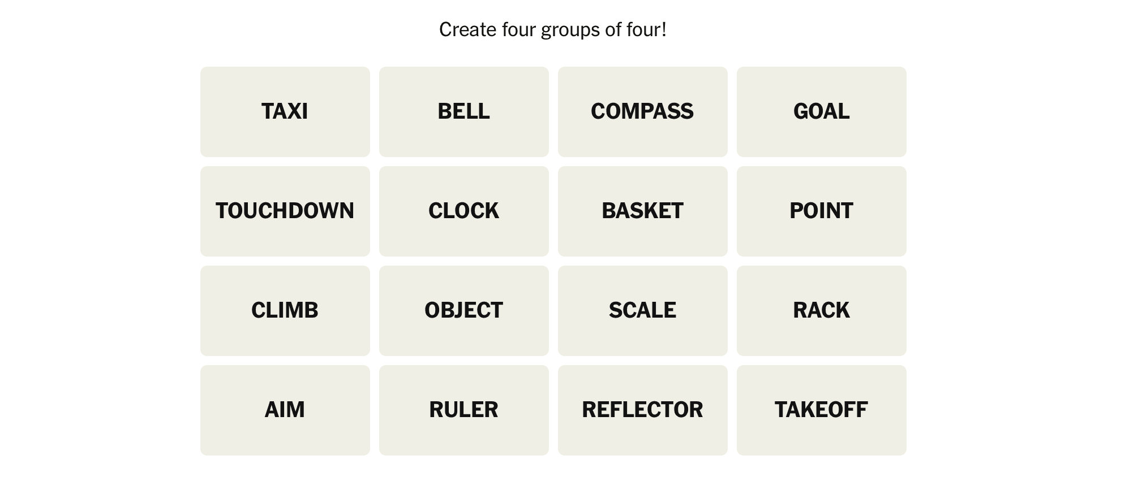This screenshot has width=1125, height=477.
Task: Pick the RACK tile
Action: [821, 311]
